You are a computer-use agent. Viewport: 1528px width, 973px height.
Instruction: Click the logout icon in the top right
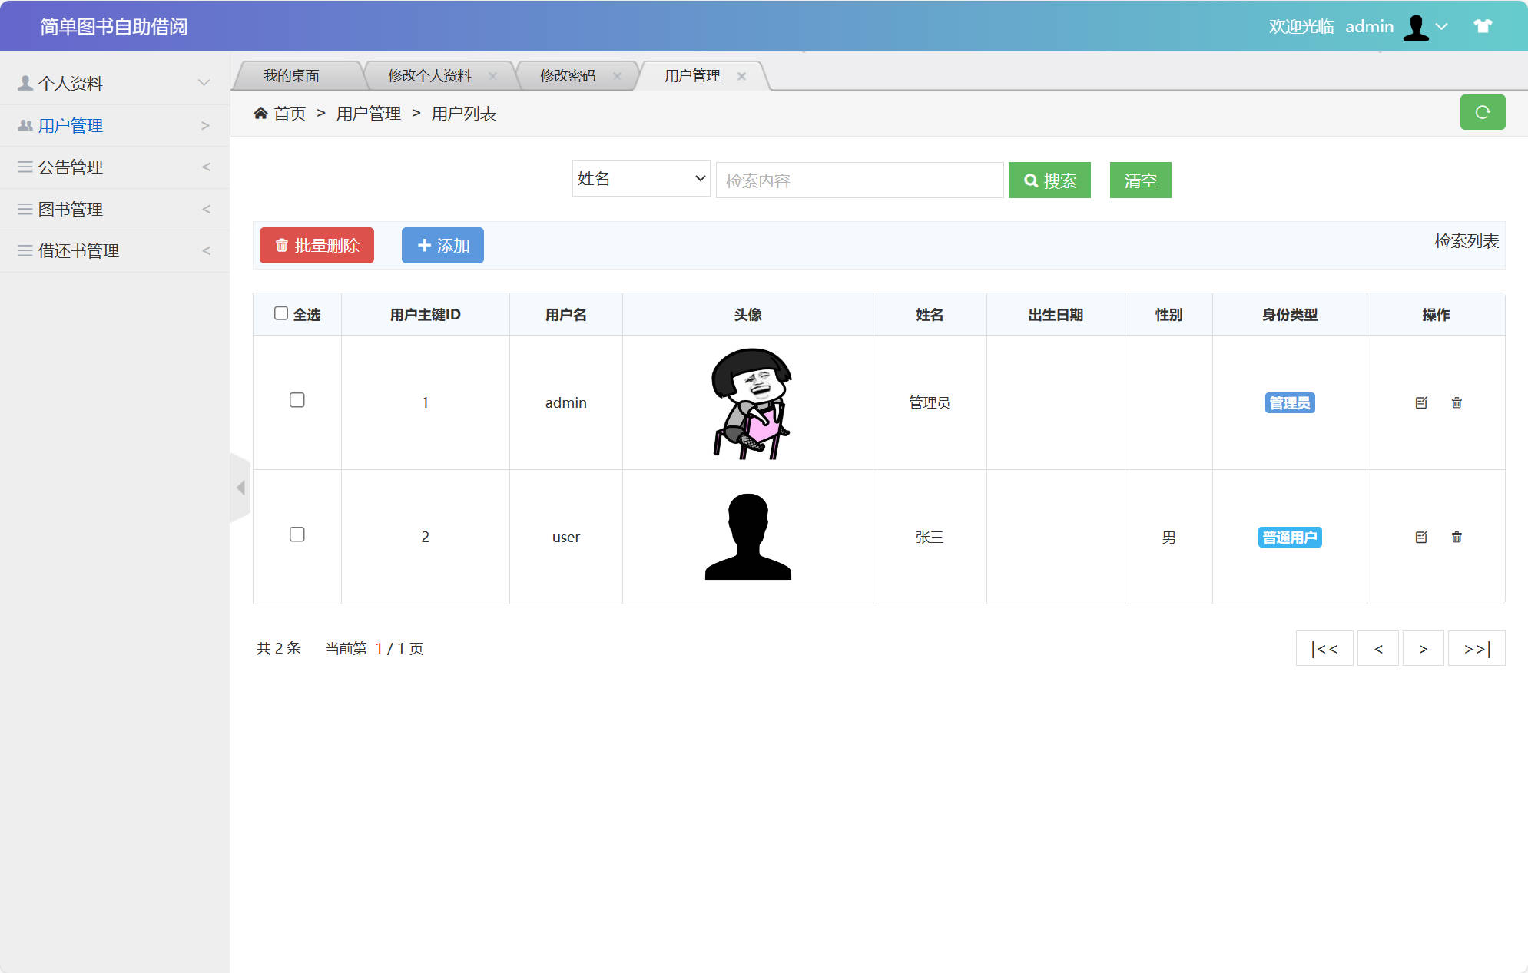click(x=1483, y=25)
